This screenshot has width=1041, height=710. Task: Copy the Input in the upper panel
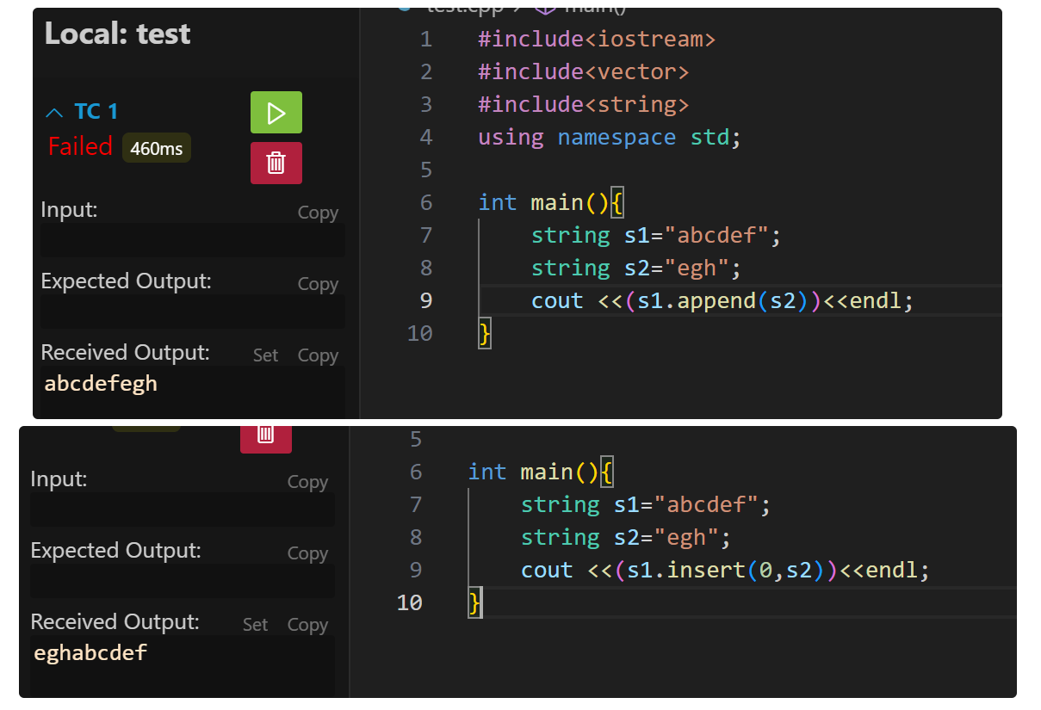(317, 213)
